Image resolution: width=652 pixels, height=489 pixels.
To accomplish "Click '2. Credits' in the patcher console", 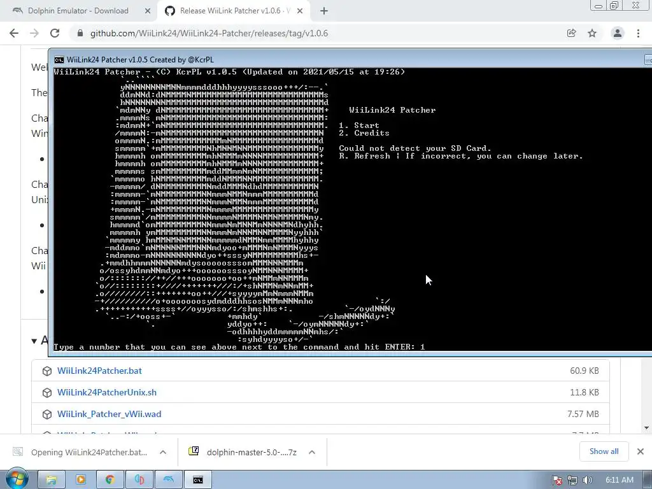I will [364, 133].
